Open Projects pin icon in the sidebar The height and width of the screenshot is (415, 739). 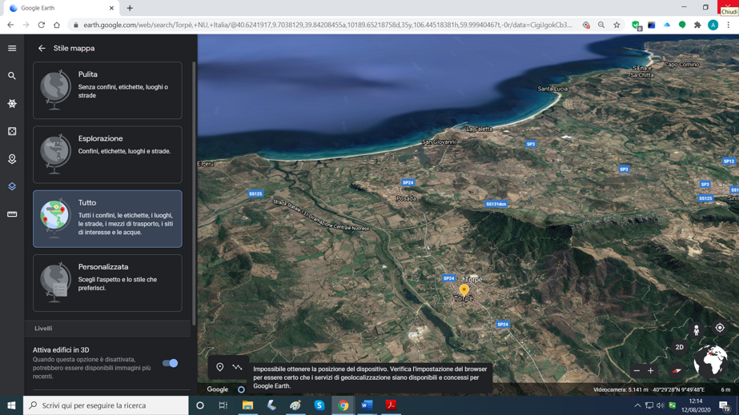[x=12, y=159]
